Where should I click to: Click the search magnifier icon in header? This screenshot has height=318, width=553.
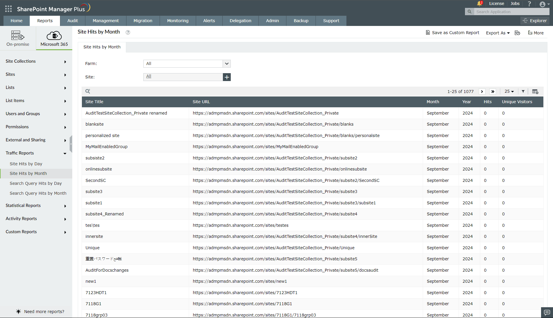click(x=469, y=12)
